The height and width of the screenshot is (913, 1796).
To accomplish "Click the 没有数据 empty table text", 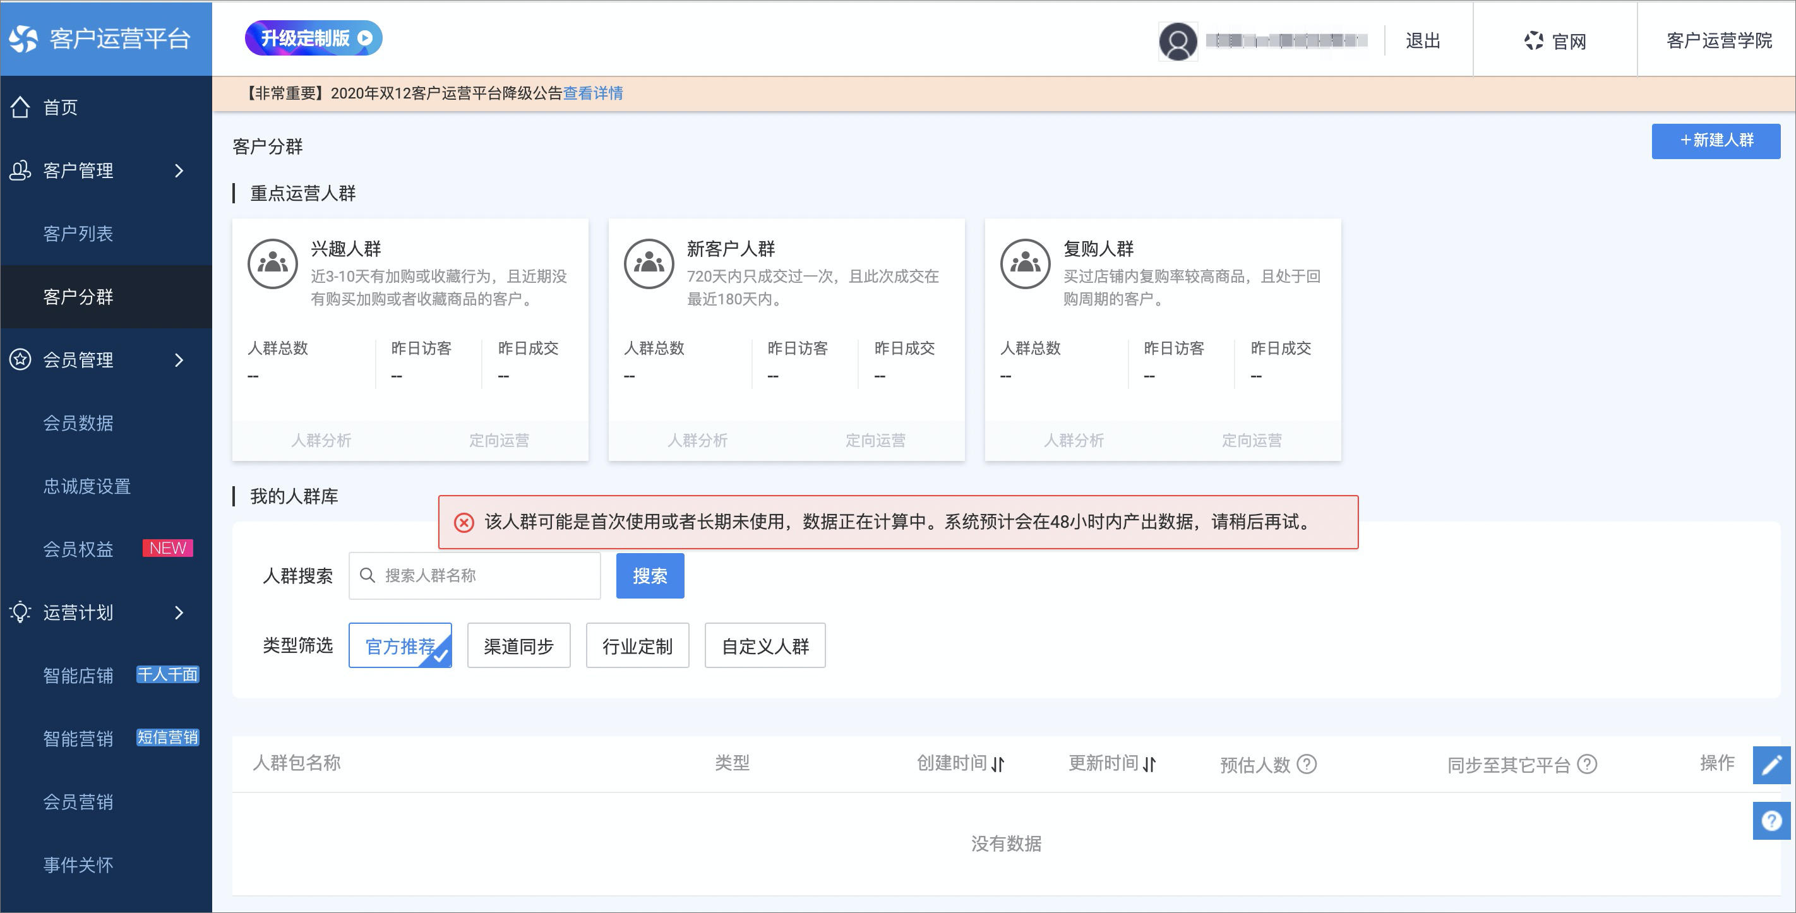I will [x=1006, y=844].
